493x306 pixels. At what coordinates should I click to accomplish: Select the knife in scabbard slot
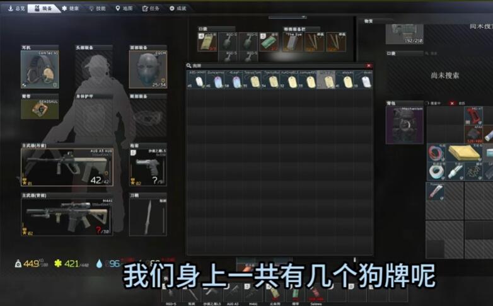(x=148, y=217)
